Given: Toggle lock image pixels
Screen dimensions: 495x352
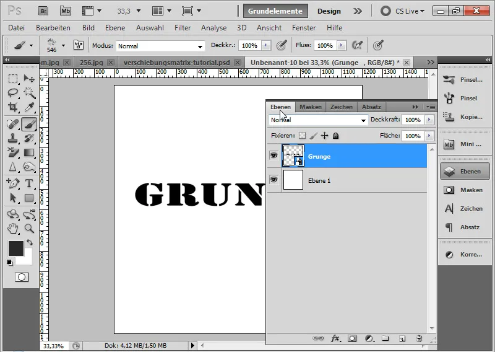Looking at the screenshot, I should [x=313, y=136].
